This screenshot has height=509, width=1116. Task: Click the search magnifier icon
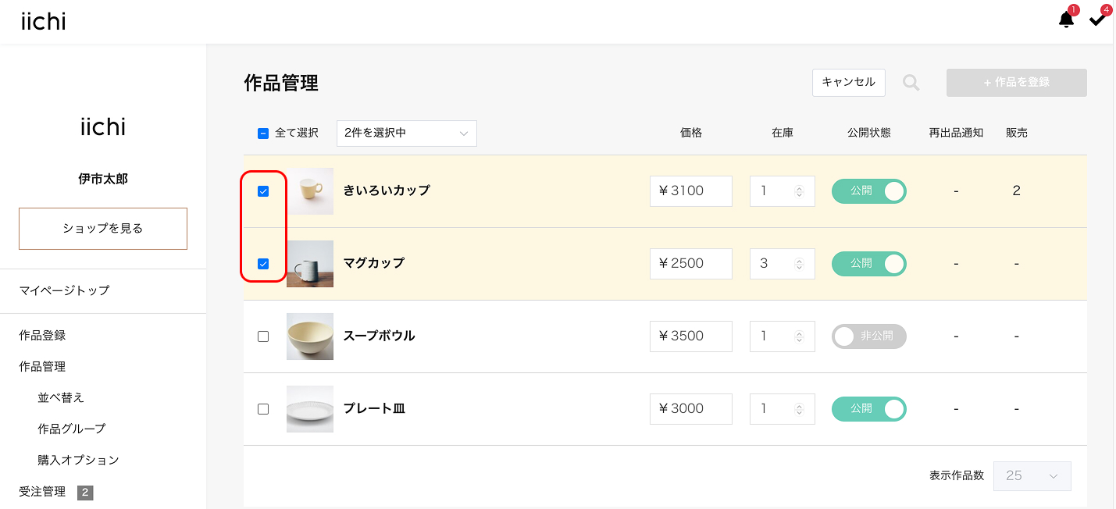click(x=911, y=83)
